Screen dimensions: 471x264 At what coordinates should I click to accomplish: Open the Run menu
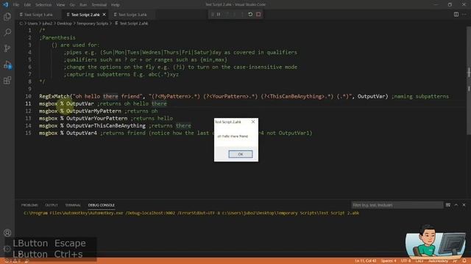[x=83, y=5]
